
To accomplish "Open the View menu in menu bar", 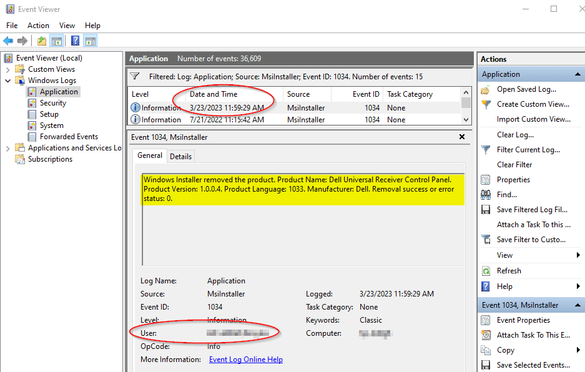I will (67, 26).
